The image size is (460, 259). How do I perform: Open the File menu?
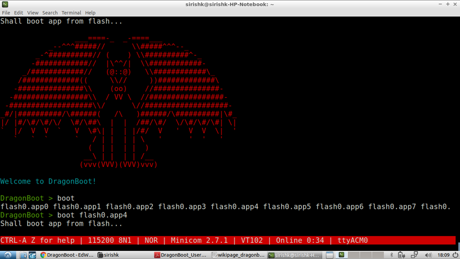pyautogui.click(x=6, y=13)
